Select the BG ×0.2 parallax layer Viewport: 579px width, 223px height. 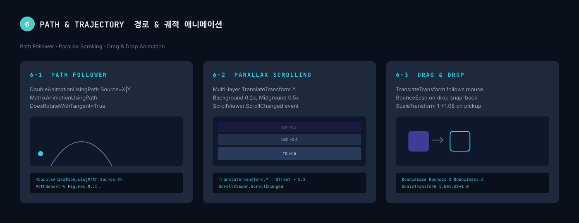(289, 127)
